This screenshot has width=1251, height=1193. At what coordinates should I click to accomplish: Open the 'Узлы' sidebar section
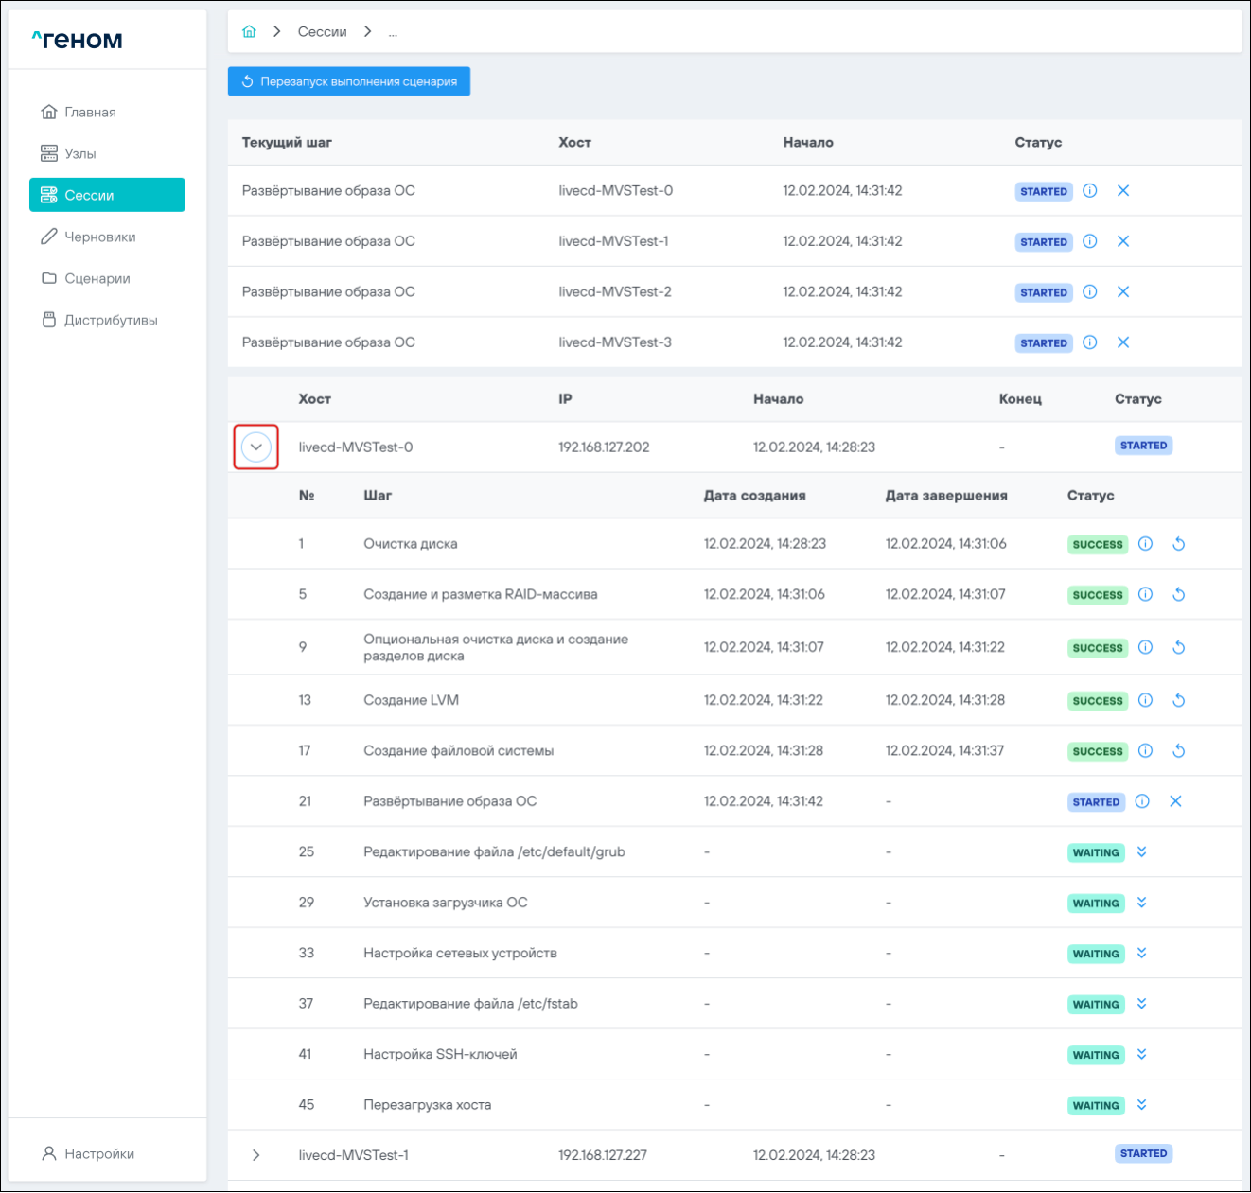(79, 153)
